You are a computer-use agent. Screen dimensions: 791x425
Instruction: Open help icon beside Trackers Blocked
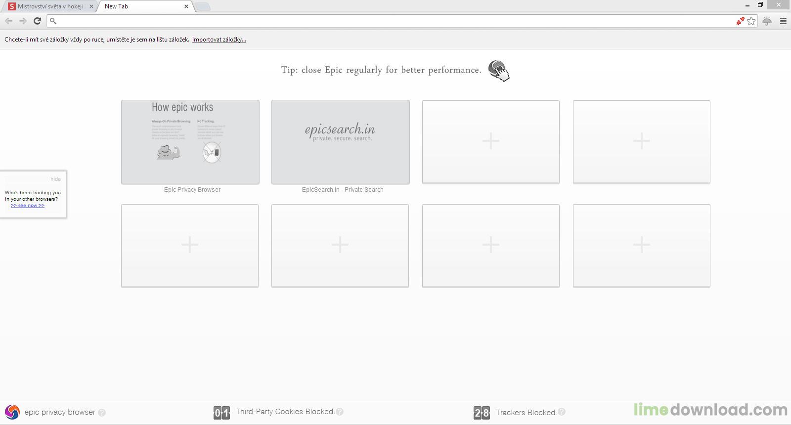click(x=562, y=412)
